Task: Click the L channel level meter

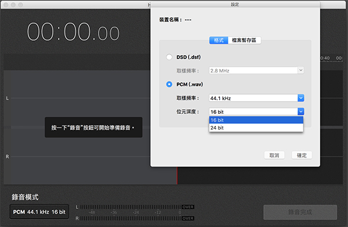Action: click(130, 207)
